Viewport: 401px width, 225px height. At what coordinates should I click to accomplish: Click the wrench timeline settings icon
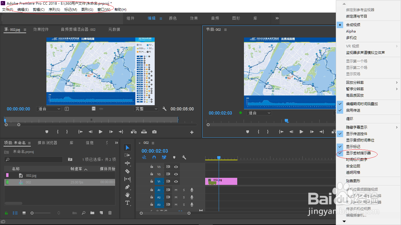pyautogui.click(x=184, y=157)
